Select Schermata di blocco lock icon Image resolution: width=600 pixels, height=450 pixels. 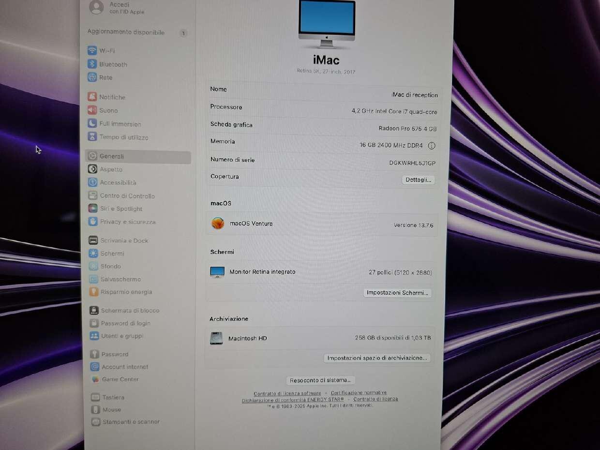pos(94,311)
